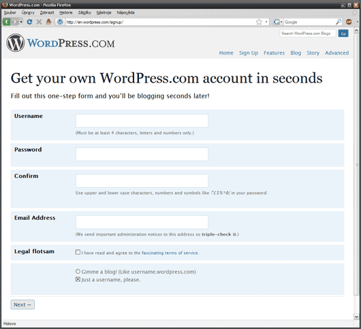The width and height of the screenshot is (361, 329).
Task: Check the agree to terms of service checkbox
Action: coord(78,252)
